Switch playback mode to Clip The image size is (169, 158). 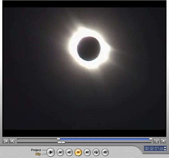pyautogui.click(x=38, y=154)
